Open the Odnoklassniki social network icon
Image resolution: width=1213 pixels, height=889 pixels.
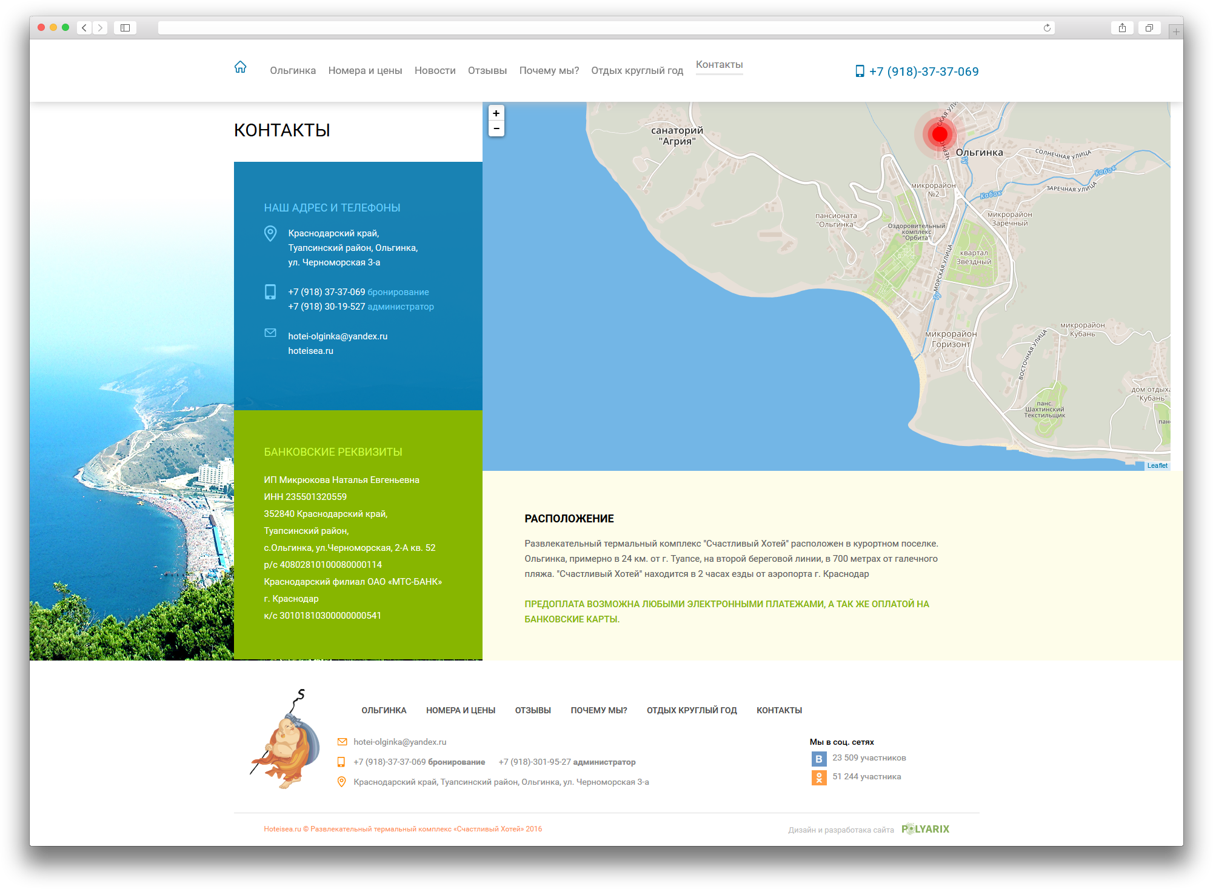(818, 777)
